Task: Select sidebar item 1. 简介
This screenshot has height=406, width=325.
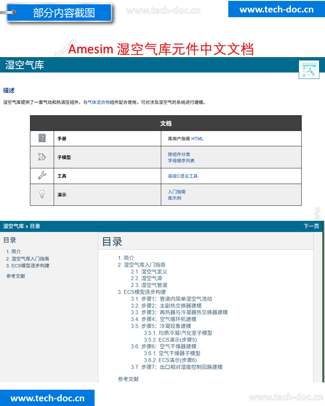Action: point(13,252)
